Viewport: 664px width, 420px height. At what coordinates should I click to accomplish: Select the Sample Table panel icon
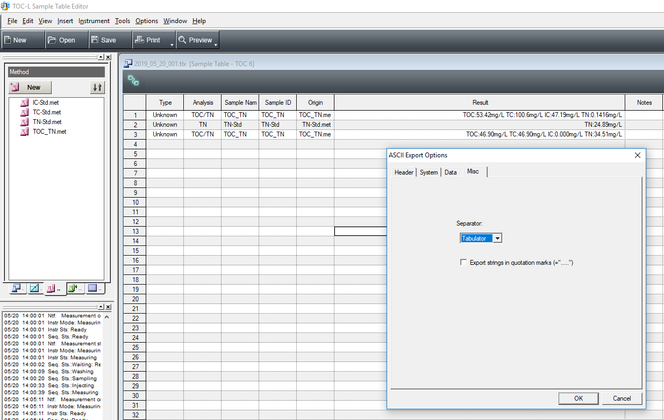point(17,288)
